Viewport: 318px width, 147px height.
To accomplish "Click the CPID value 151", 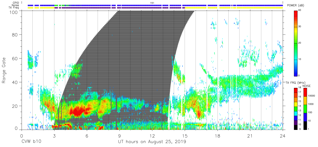I will pos(152,3).
